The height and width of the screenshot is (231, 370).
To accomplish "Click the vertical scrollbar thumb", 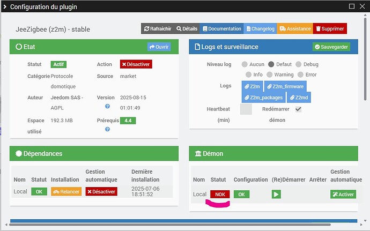I will pyautogui.click(x=365, y=59).
